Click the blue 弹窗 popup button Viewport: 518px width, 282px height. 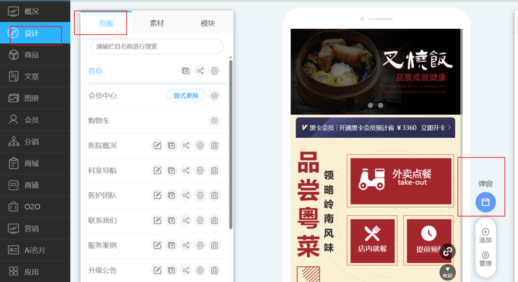[x=485, y=202]
